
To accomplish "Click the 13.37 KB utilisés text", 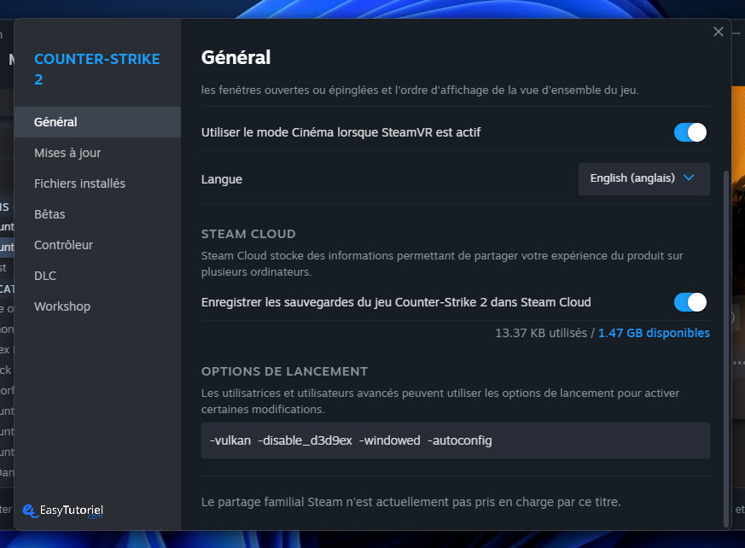I will tap(541, 333).
